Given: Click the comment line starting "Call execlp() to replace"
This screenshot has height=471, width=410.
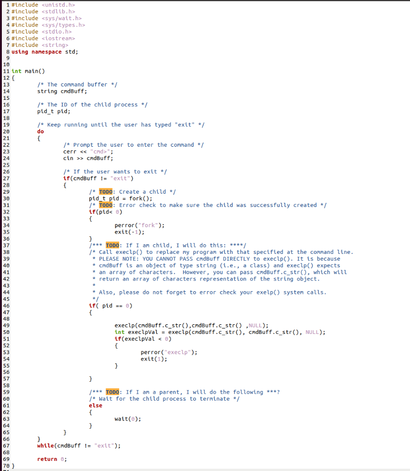Looking at the screenshot, I should tap(221, 252).
